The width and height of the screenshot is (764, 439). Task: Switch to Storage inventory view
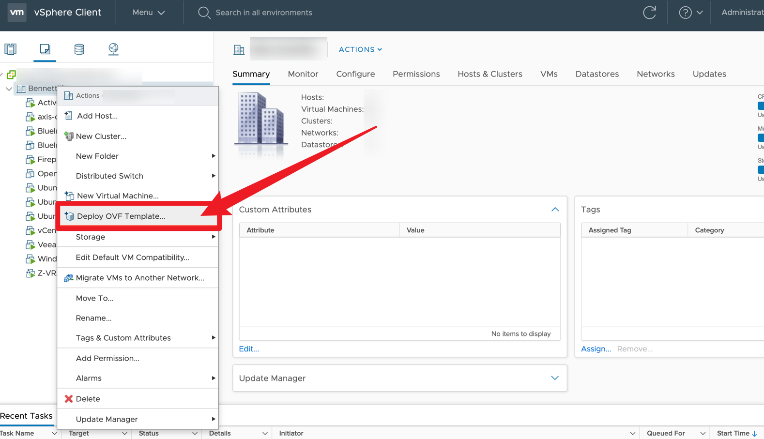(79, 49)
